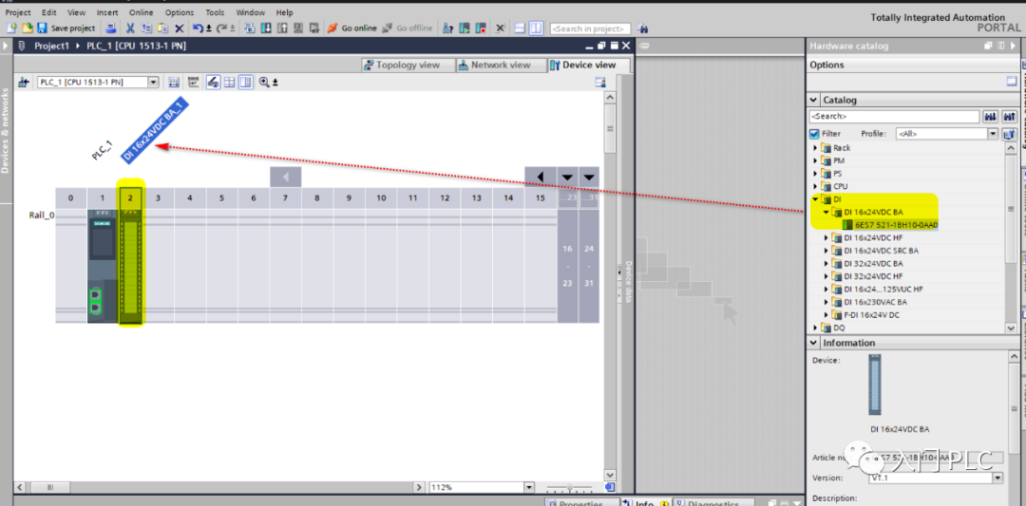1026x506 pixels.
Task: Expand the CPU folder in catalog
Action: point(815,186)
